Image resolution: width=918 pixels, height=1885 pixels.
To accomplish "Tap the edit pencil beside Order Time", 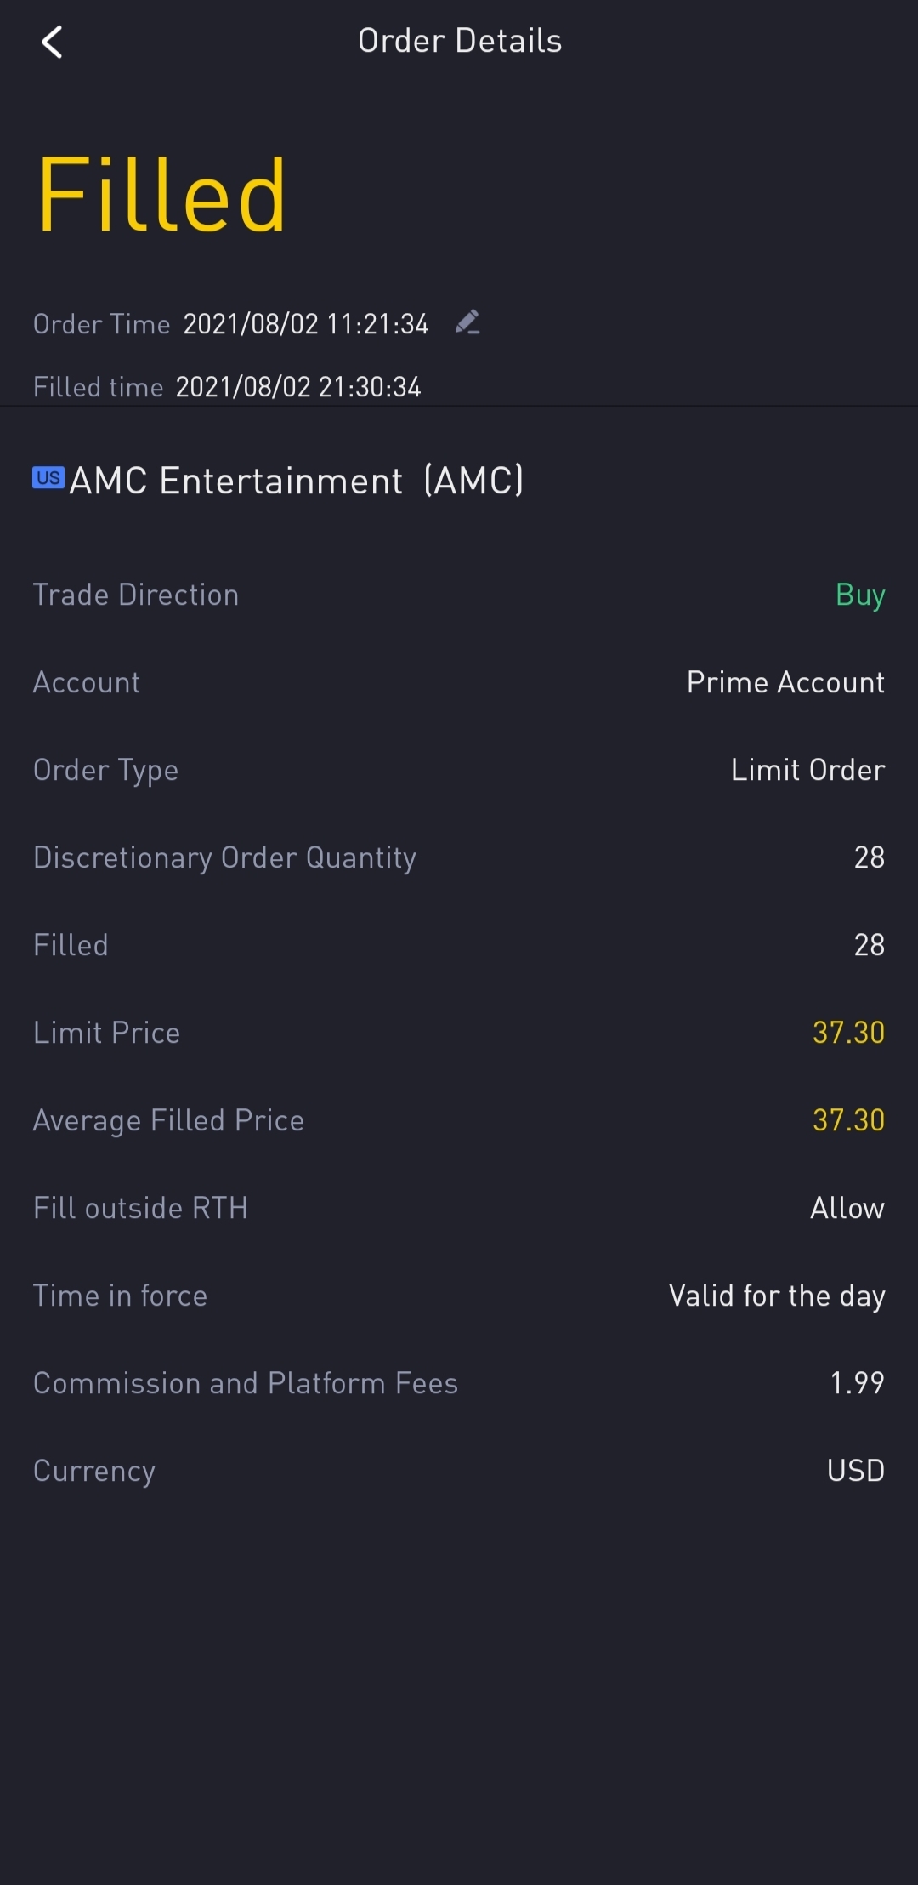I will click(467, 322).
